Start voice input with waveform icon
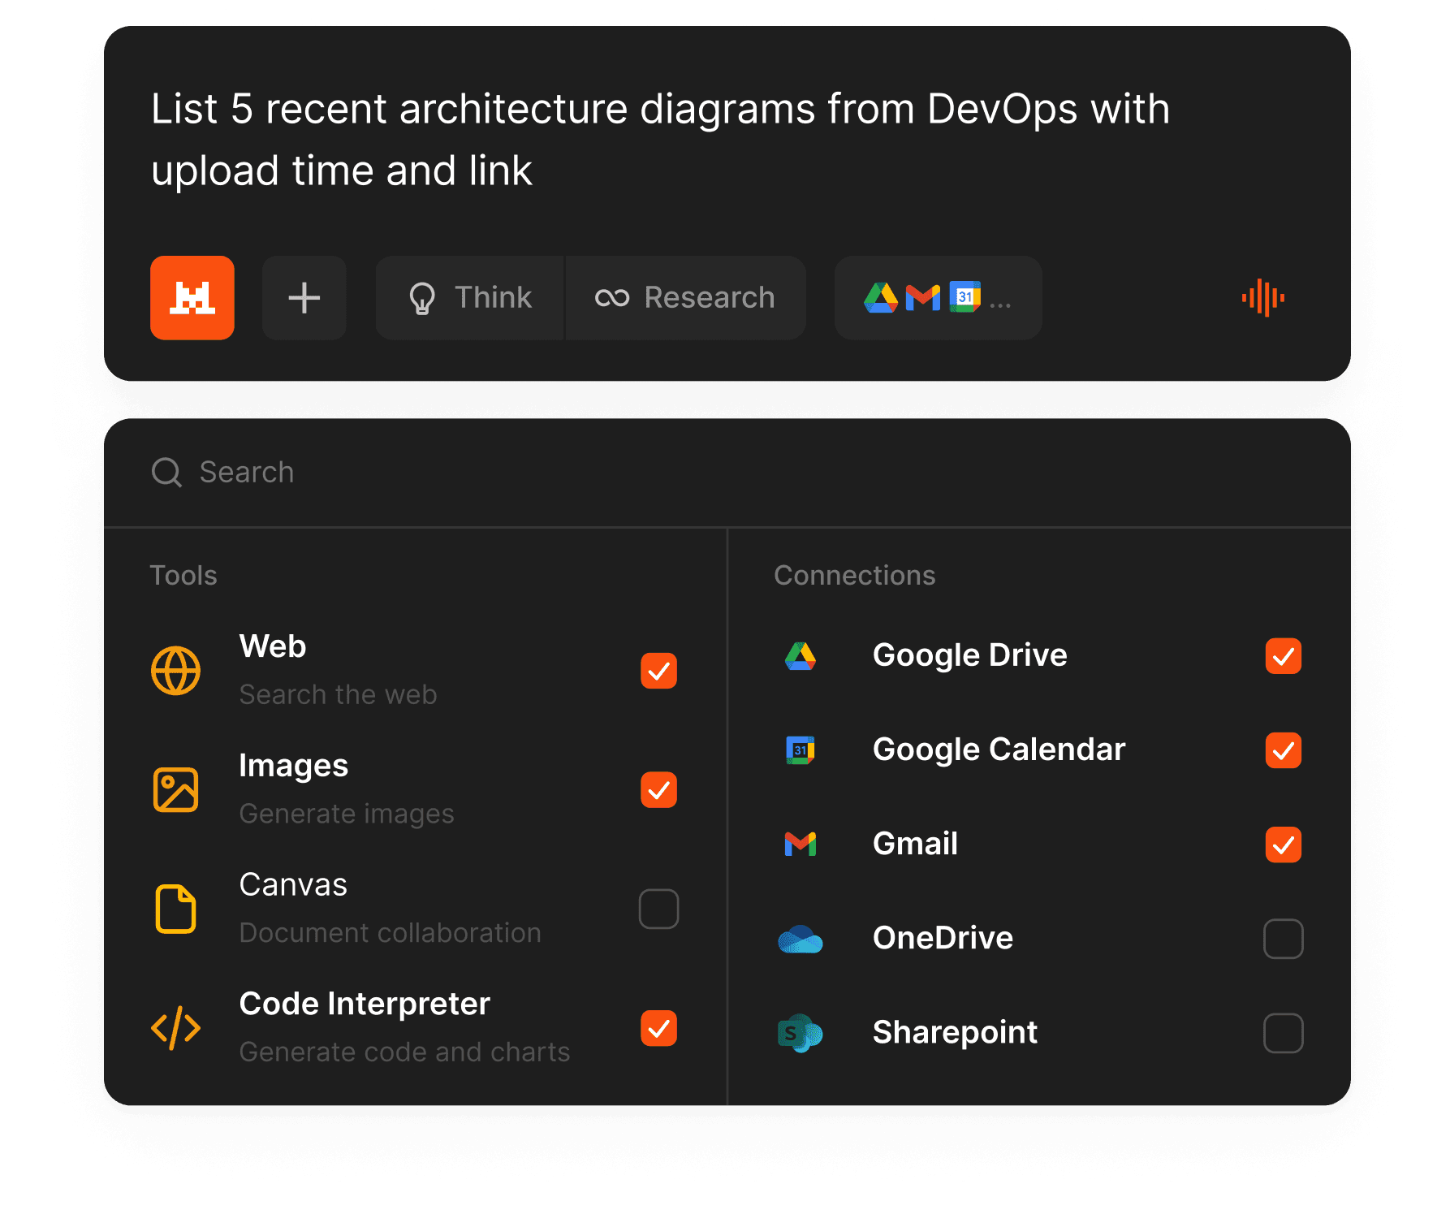Viewport: 1450px width, 1227px height. [1262, 298]
